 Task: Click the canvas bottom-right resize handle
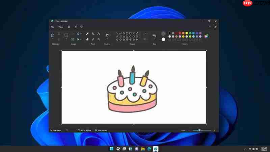(x=207, y=124)
